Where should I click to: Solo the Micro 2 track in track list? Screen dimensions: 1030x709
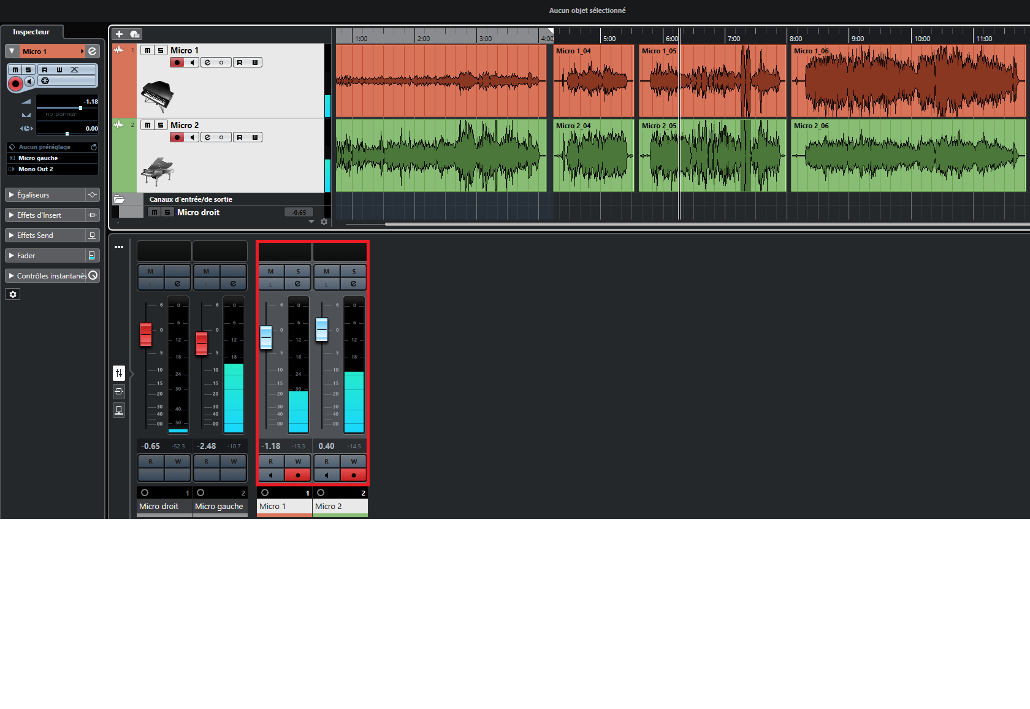coord(161,125)
